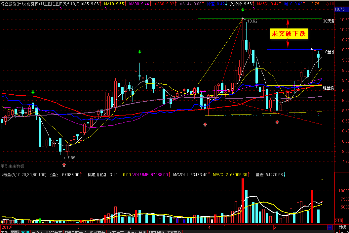Open the 日线 period selector

point(342,227)
